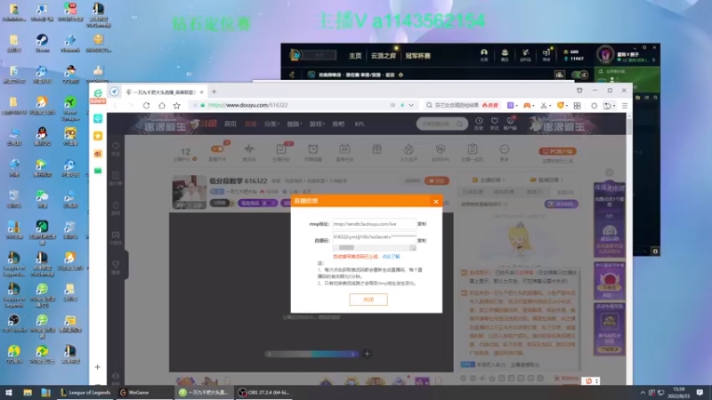Open League of Legends from taskbar
The height and width of the screenshot is (400, 712).
click(x=85, y=392)
